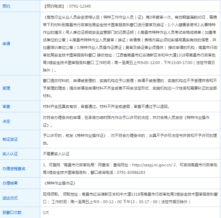221x218 pixels.
Task: Click the 1次 value cell
Action: tap(46, 213)
